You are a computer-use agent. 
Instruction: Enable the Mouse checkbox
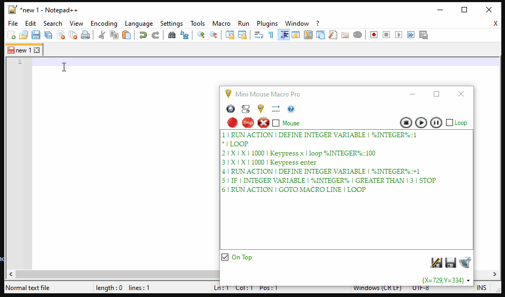[x=276, y=123]
